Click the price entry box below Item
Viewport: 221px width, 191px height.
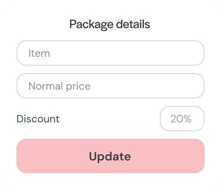click(110, 86)
